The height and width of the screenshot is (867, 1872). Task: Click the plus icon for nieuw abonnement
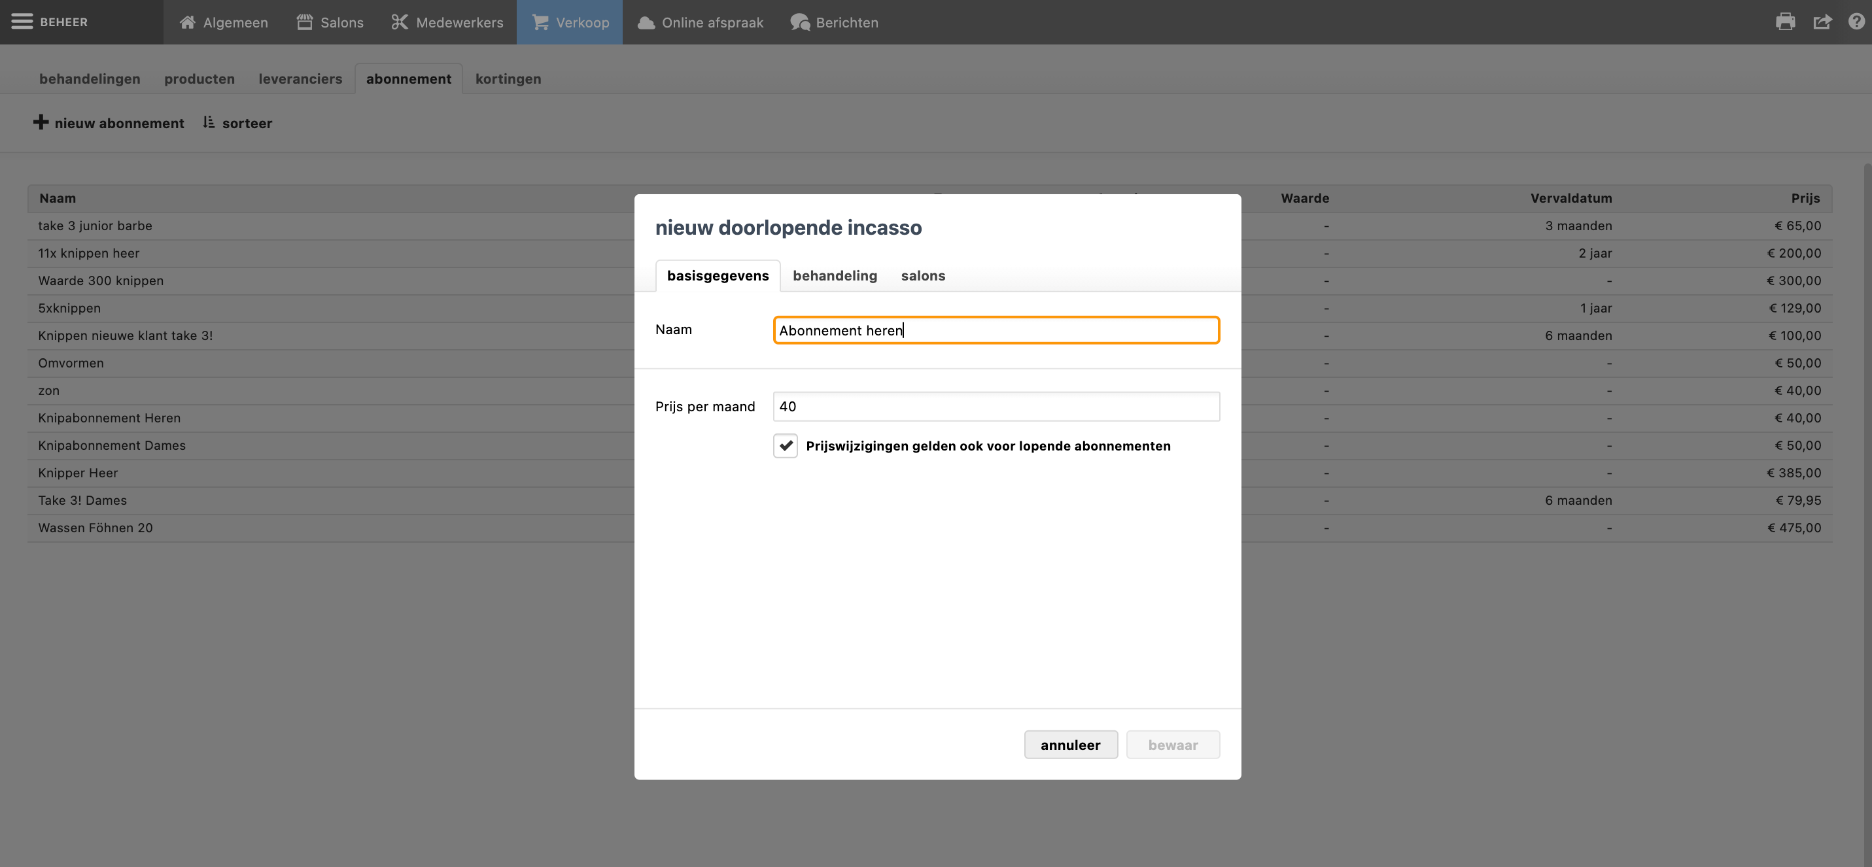pos(41,122)
